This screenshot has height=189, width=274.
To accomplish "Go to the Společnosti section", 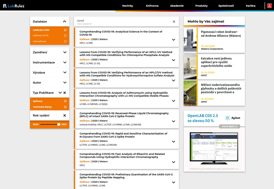I will point(226,6).
